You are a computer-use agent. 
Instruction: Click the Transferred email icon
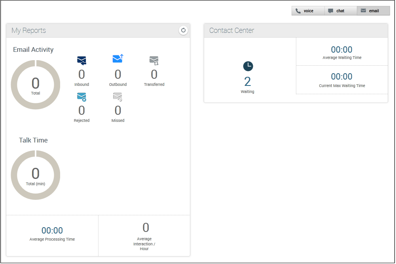pos(154,60)
